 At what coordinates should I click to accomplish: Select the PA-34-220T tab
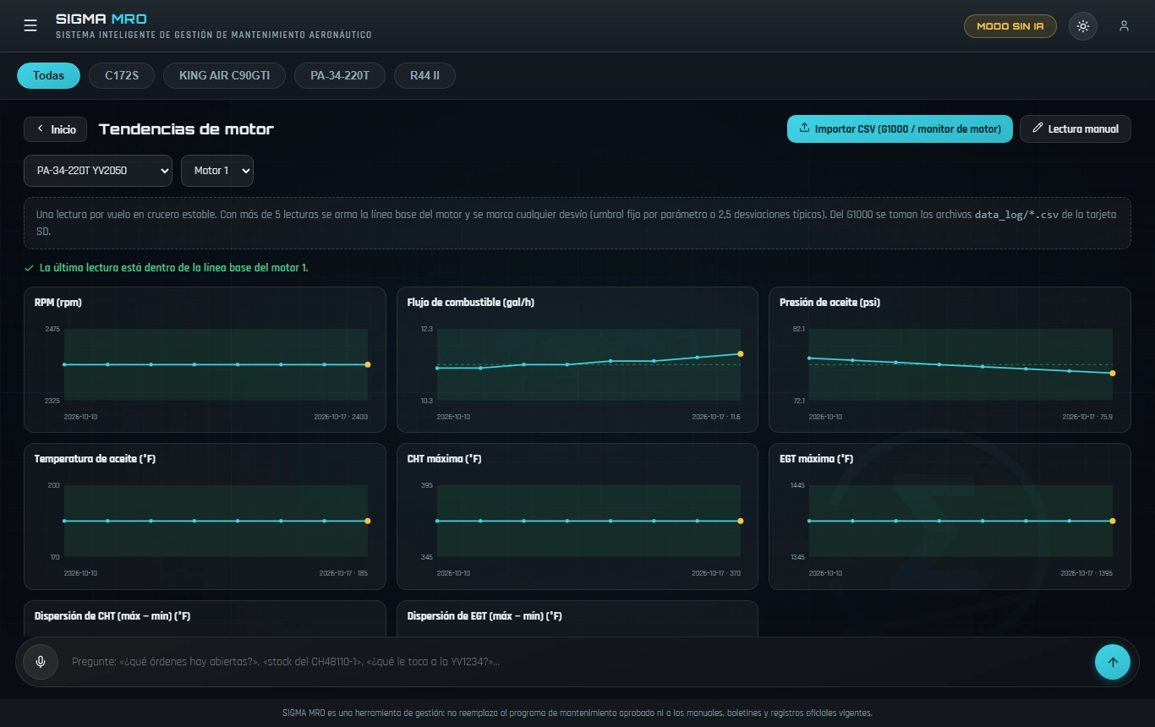tap(340, 76)
